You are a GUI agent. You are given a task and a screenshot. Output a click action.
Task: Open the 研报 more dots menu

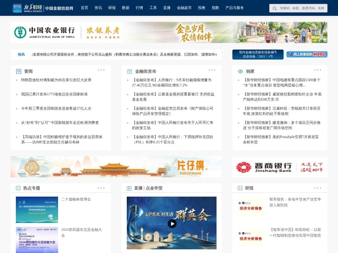point(317,188)
